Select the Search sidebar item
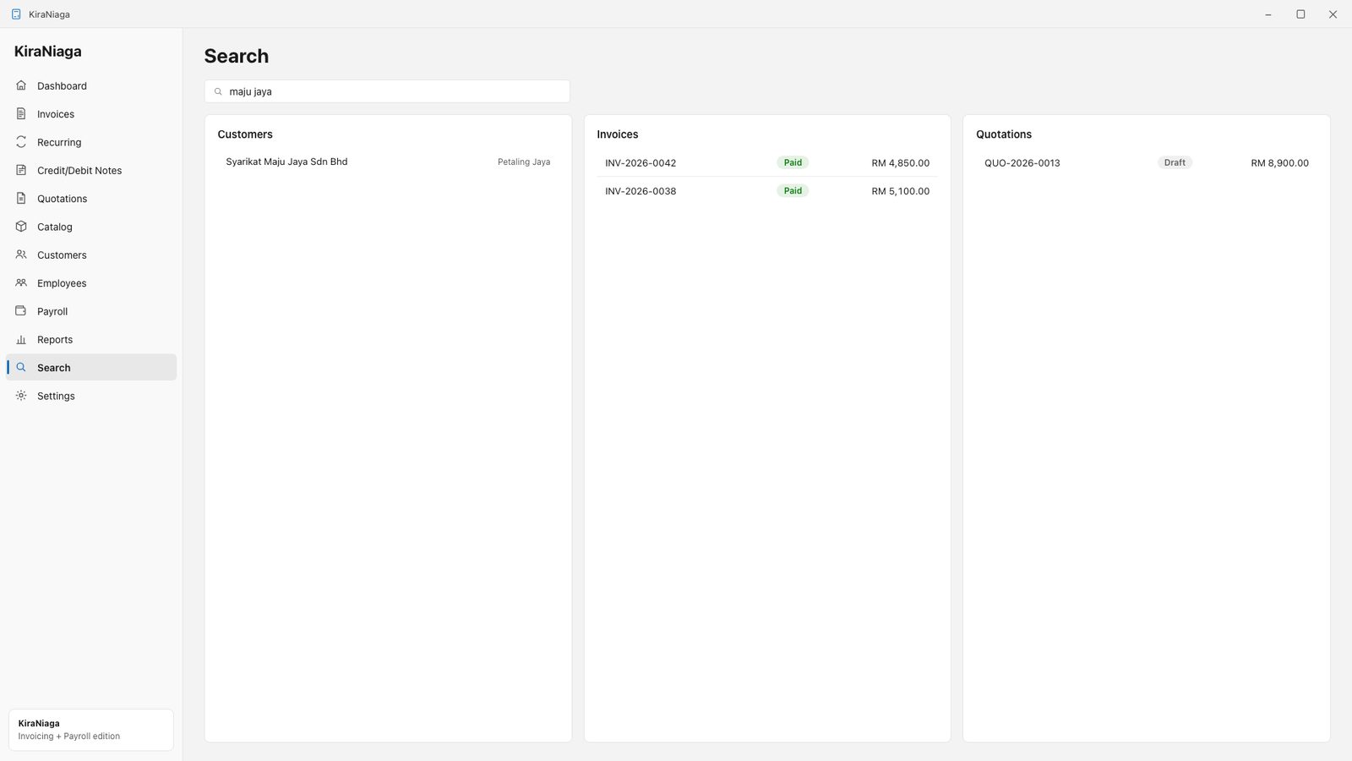Screen dimensions: 1352x761 [x=91, y=367]
